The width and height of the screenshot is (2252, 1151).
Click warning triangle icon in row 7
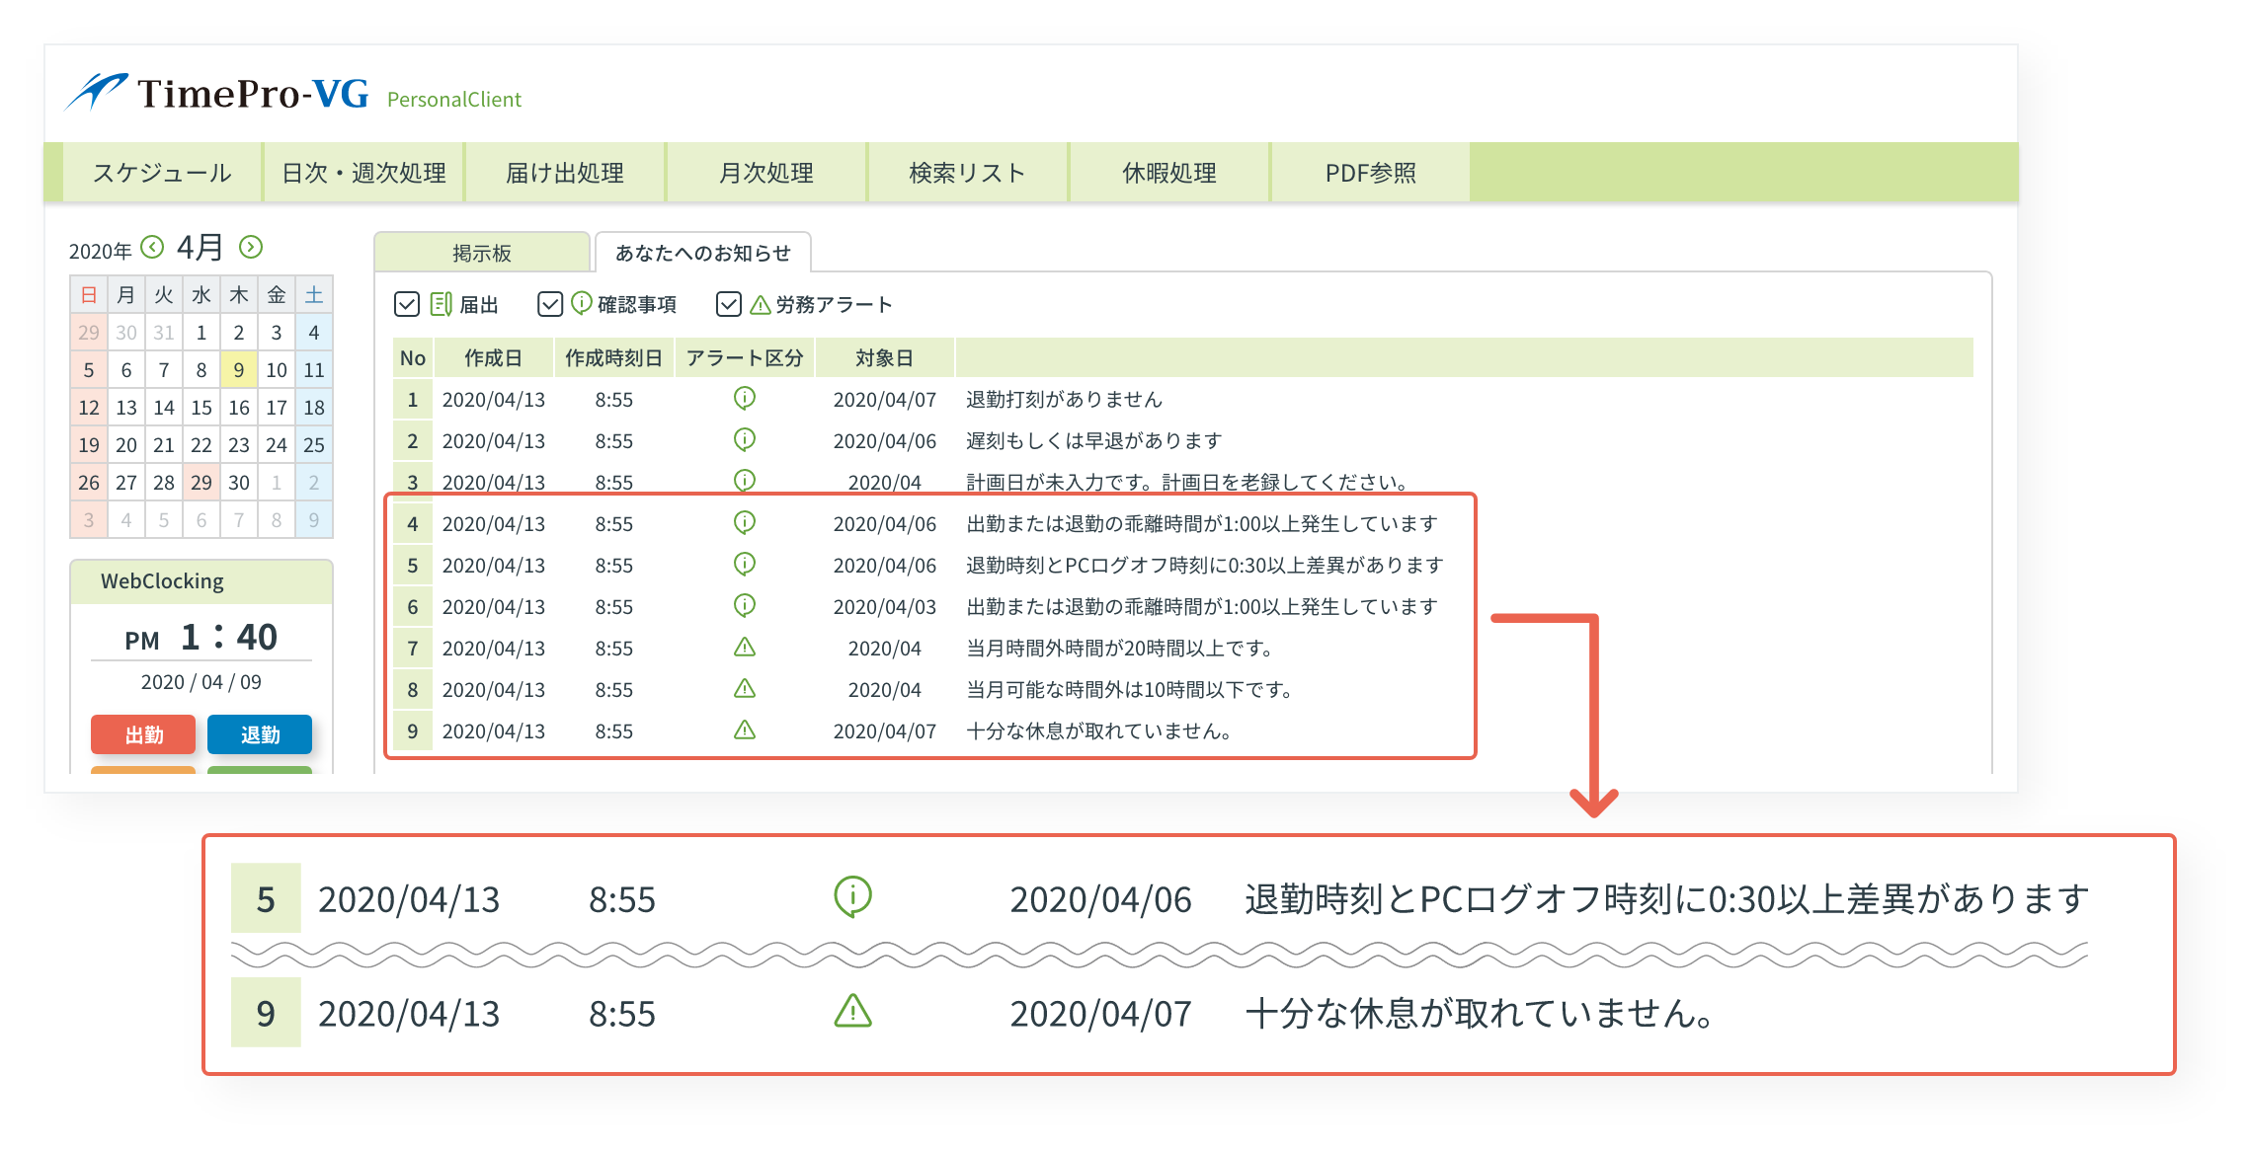tap(745, 648)
